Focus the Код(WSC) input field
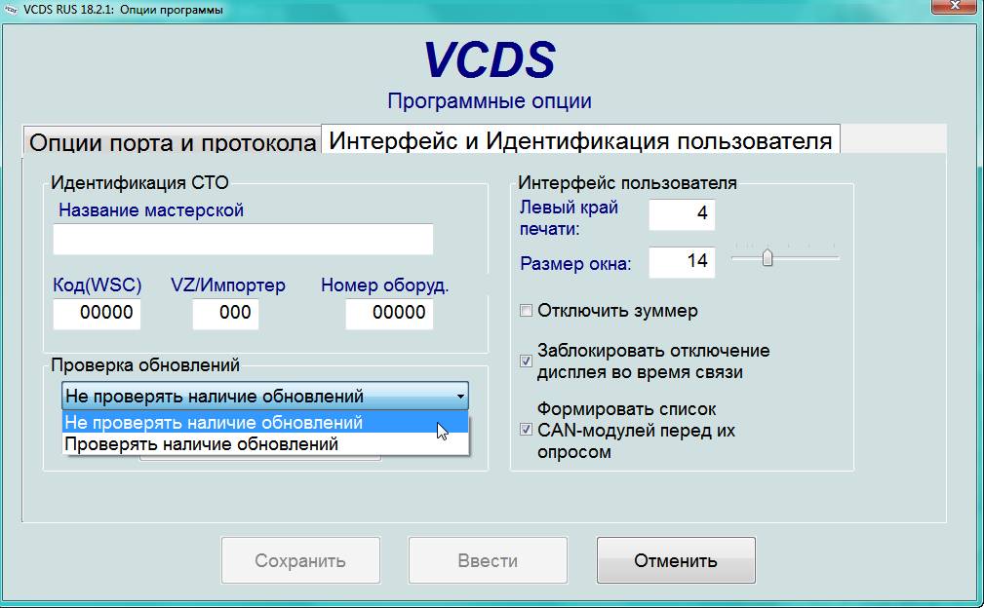The height and width of the screenshot is (608, 984). [97, 313]
